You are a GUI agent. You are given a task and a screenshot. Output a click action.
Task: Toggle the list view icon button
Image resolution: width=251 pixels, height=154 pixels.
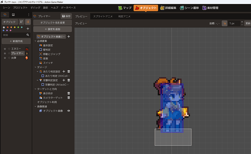click(x=28, y=22)
